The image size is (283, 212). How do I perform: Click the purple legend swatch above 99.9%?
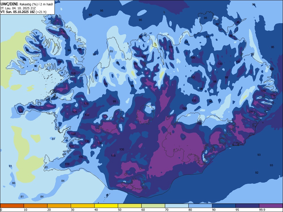(271, 206)
